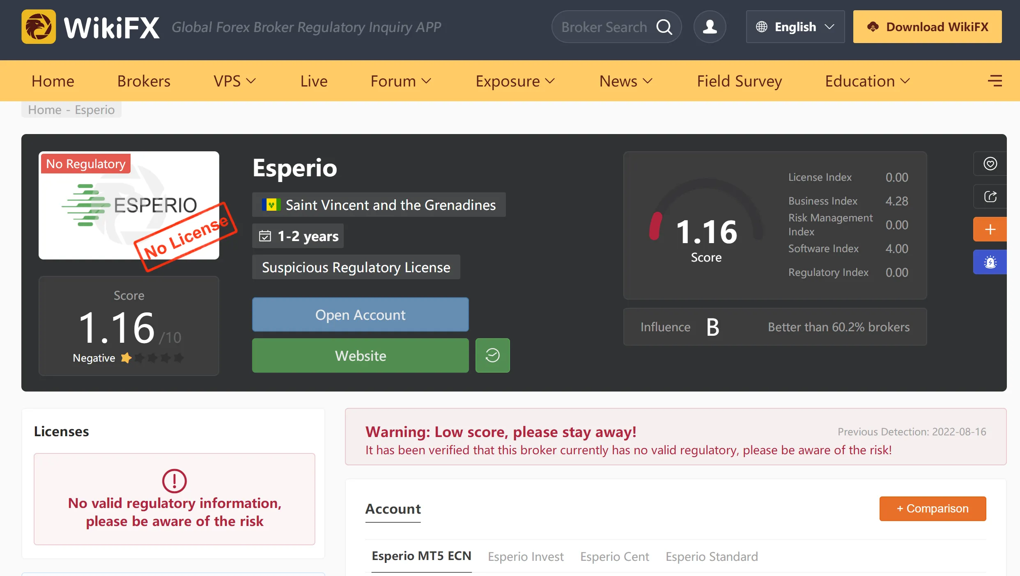Expand the Exposure menu
Screen dimensions: 1020x576
515,81
